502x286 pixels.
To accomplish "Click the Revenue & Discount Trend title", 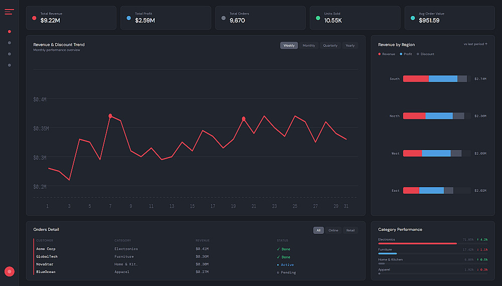I will pos(59,45).
